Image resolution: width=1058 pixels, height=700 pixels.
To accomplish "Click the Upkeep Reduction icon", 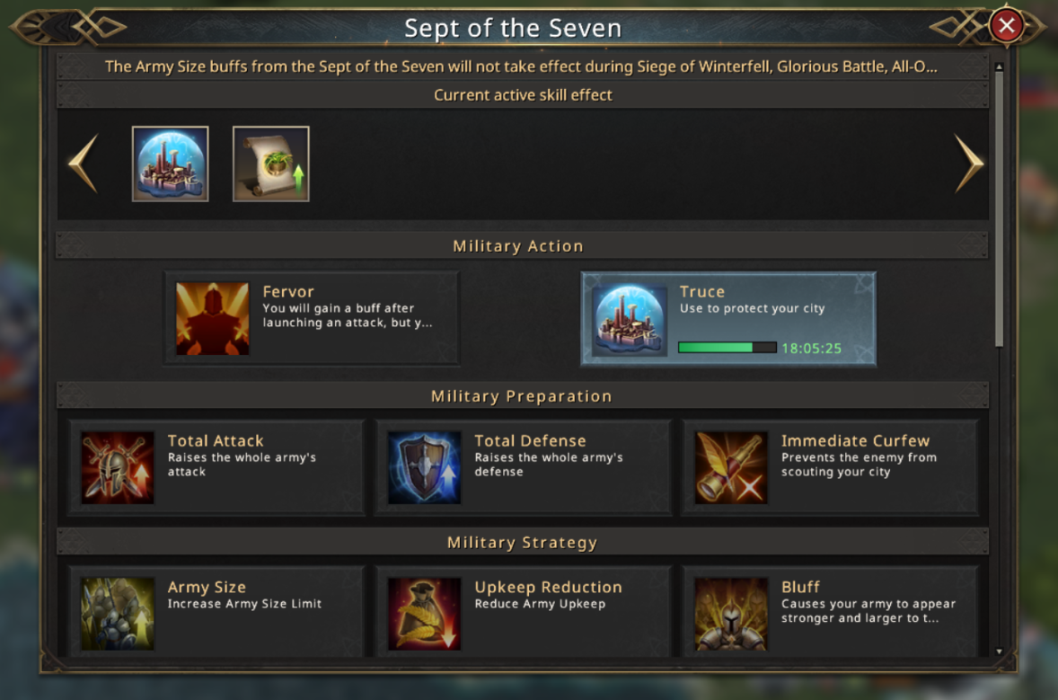I will click(x=424, y=614).
